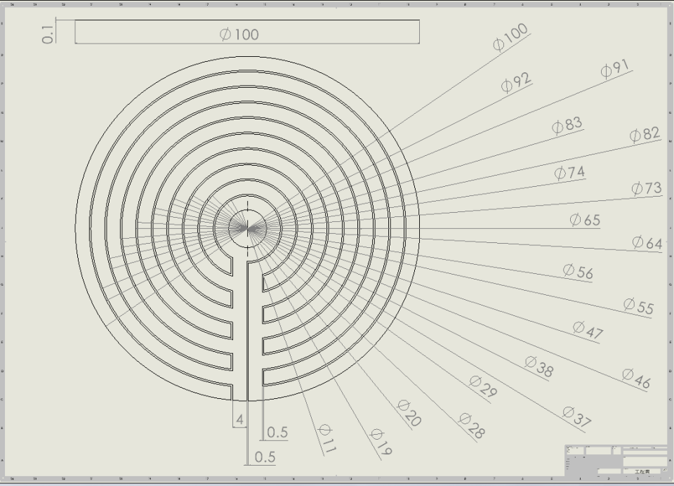674x486 pixels.
Task: Click the 0.1 thickness dimension
Action: 48,34
